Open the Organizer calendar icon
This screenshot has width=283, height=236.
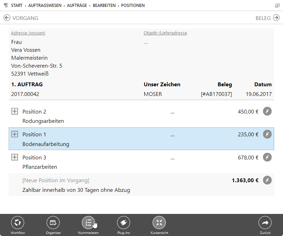coord(53,223)
